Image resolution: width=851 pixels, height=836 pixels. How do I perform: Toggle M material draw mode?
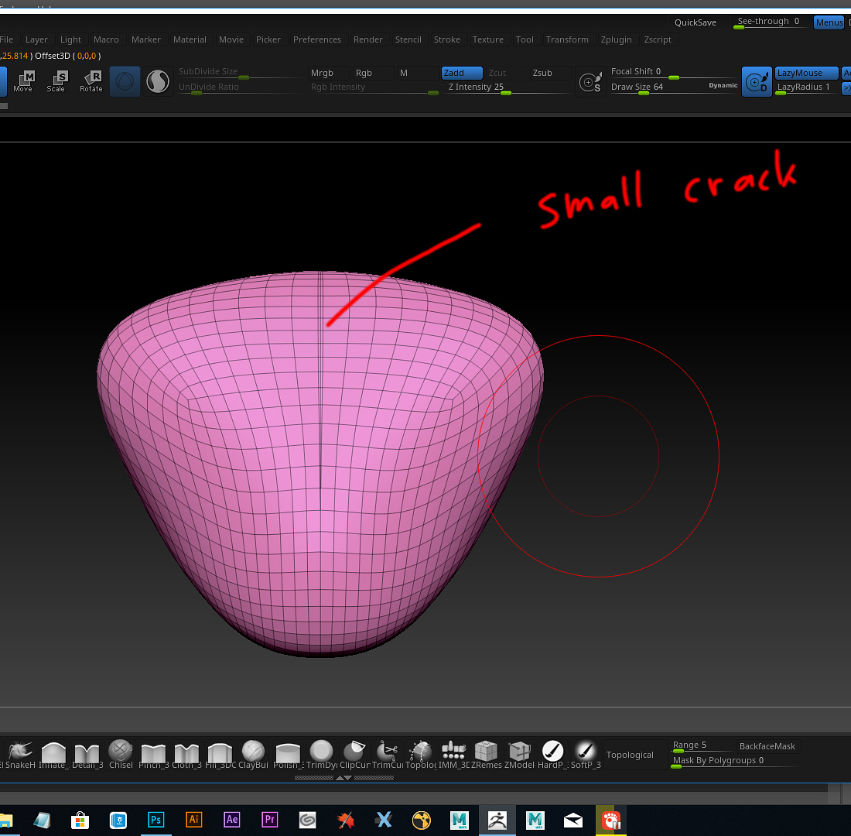[418, 73]
